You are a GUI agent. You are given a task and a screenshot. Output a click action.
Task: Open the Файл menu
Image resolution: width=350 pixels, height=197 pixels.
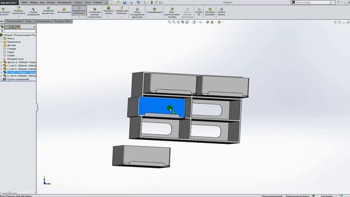[x=24, y=2]
